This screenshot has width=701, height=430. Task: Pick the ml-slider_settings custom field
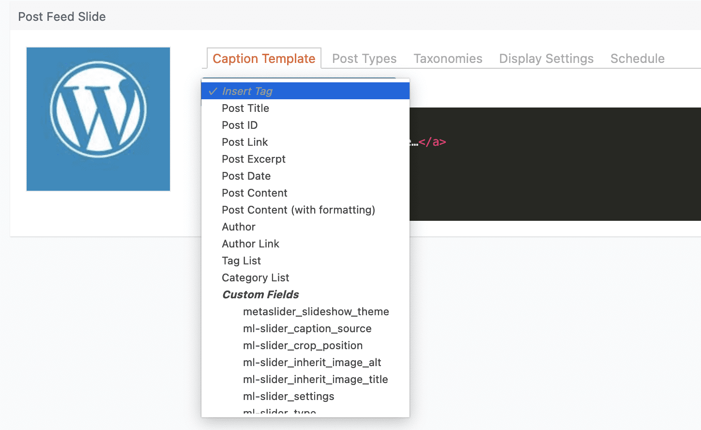289,396
